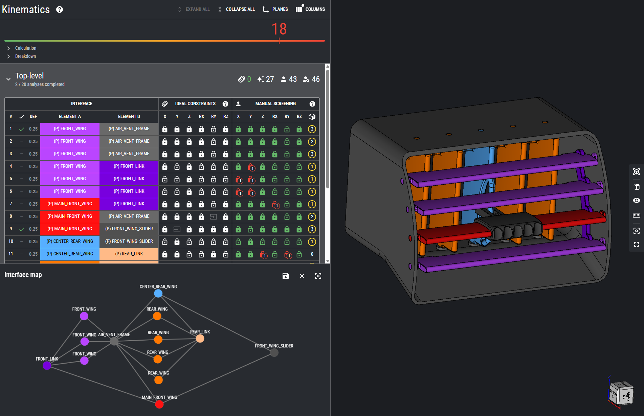Screen dimensions: 644x416
Task: Click the fit-to-screen icon at the sidebar bottom
Action: coord(637,244)
